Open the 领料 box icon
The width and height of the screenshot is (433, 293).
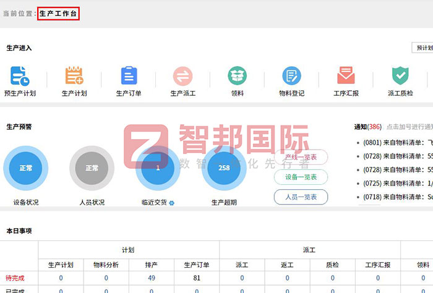(237, 77)
